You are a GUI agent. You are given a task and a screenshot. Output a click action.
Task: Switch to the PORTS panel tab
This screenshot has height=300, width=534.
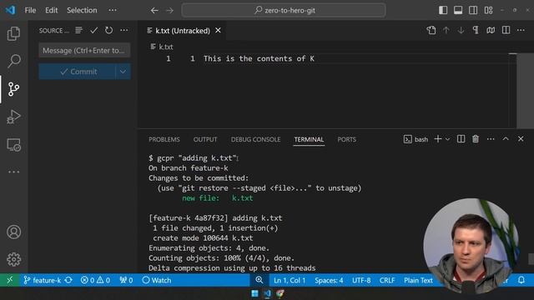click(x=347, y=139)
